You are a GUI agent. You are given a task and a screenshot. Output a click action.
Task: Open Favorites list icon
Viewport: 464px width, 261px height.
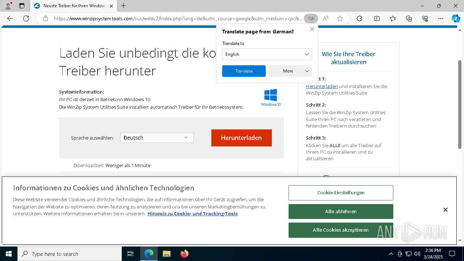393,18
